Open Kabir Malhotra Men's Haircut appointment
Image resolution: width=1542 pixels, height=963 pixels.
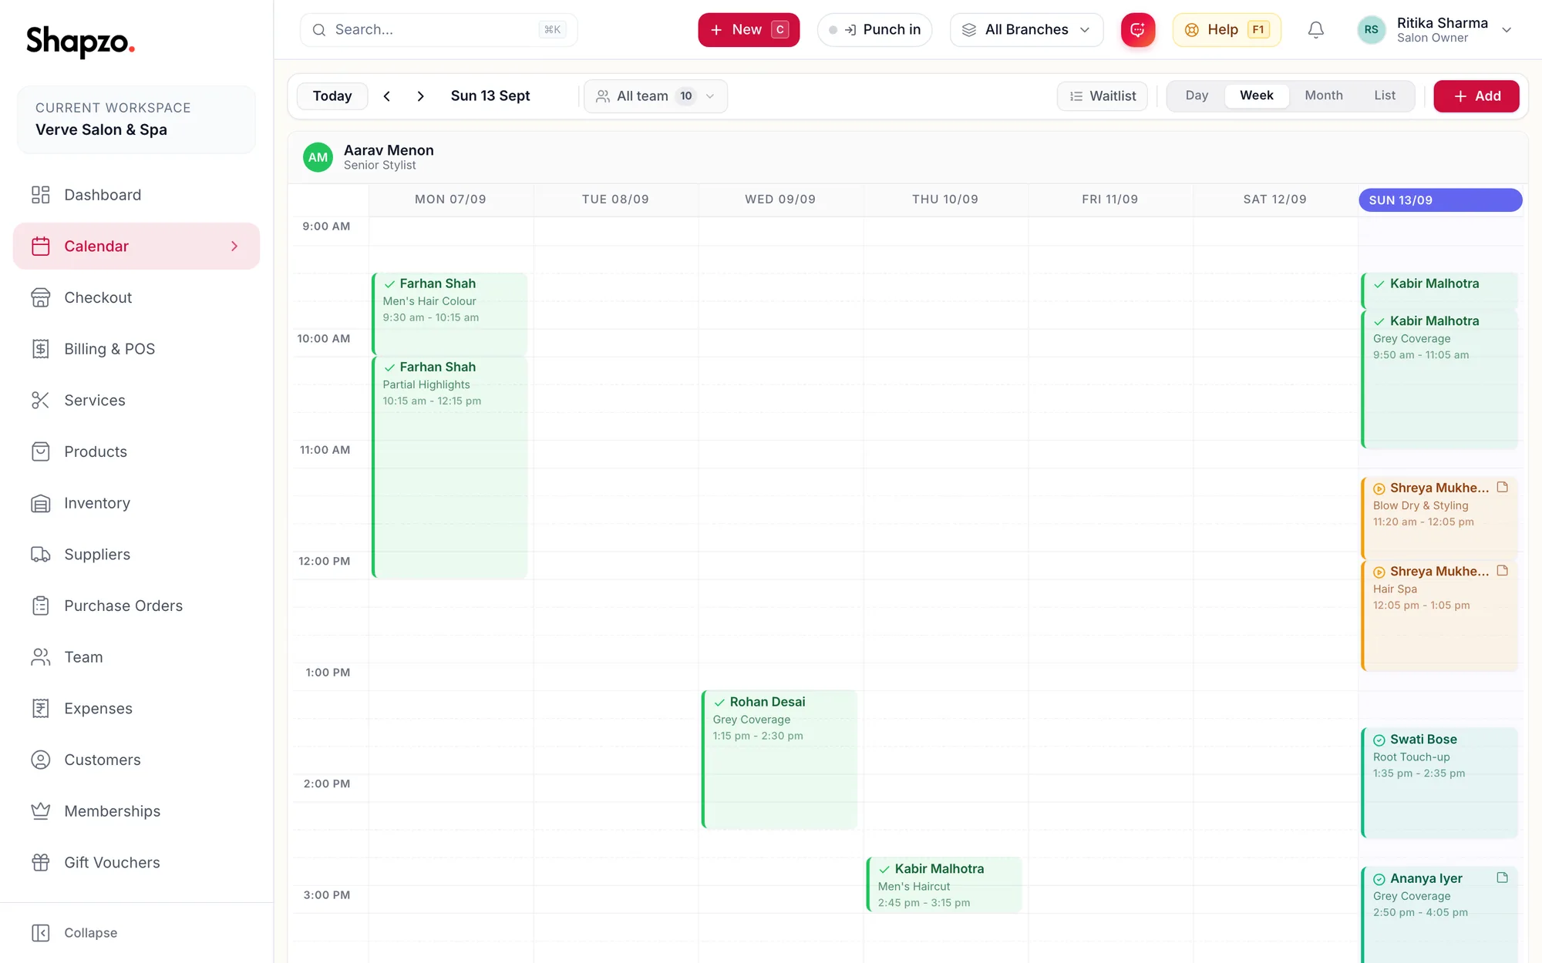click(944, 885)
